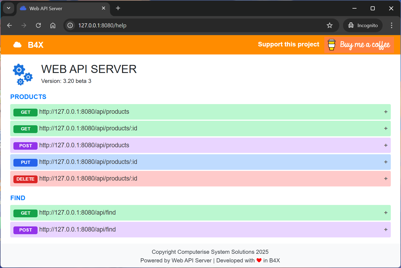Click the Buy me a coffee icon
Viewport: 401px width, 268px height.
pos(331,45)
